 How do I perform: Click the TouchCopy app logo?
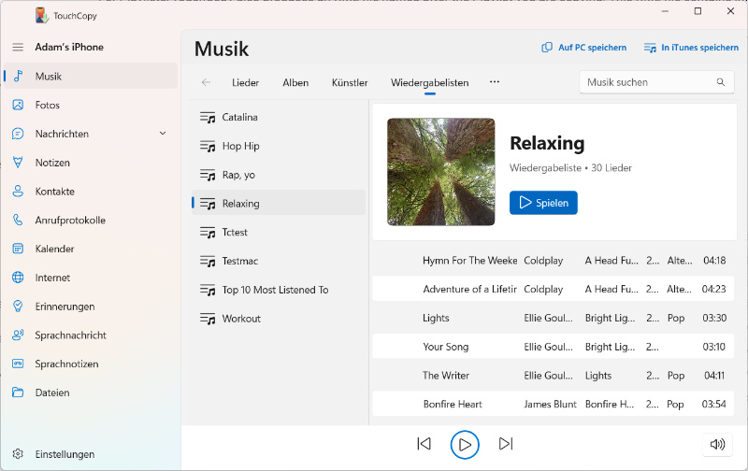click(x=41, y=15)
